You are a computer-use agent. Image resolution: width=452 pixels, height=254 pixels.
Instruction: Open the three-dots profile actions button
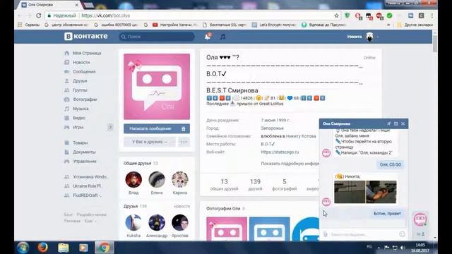pos(184,142)
